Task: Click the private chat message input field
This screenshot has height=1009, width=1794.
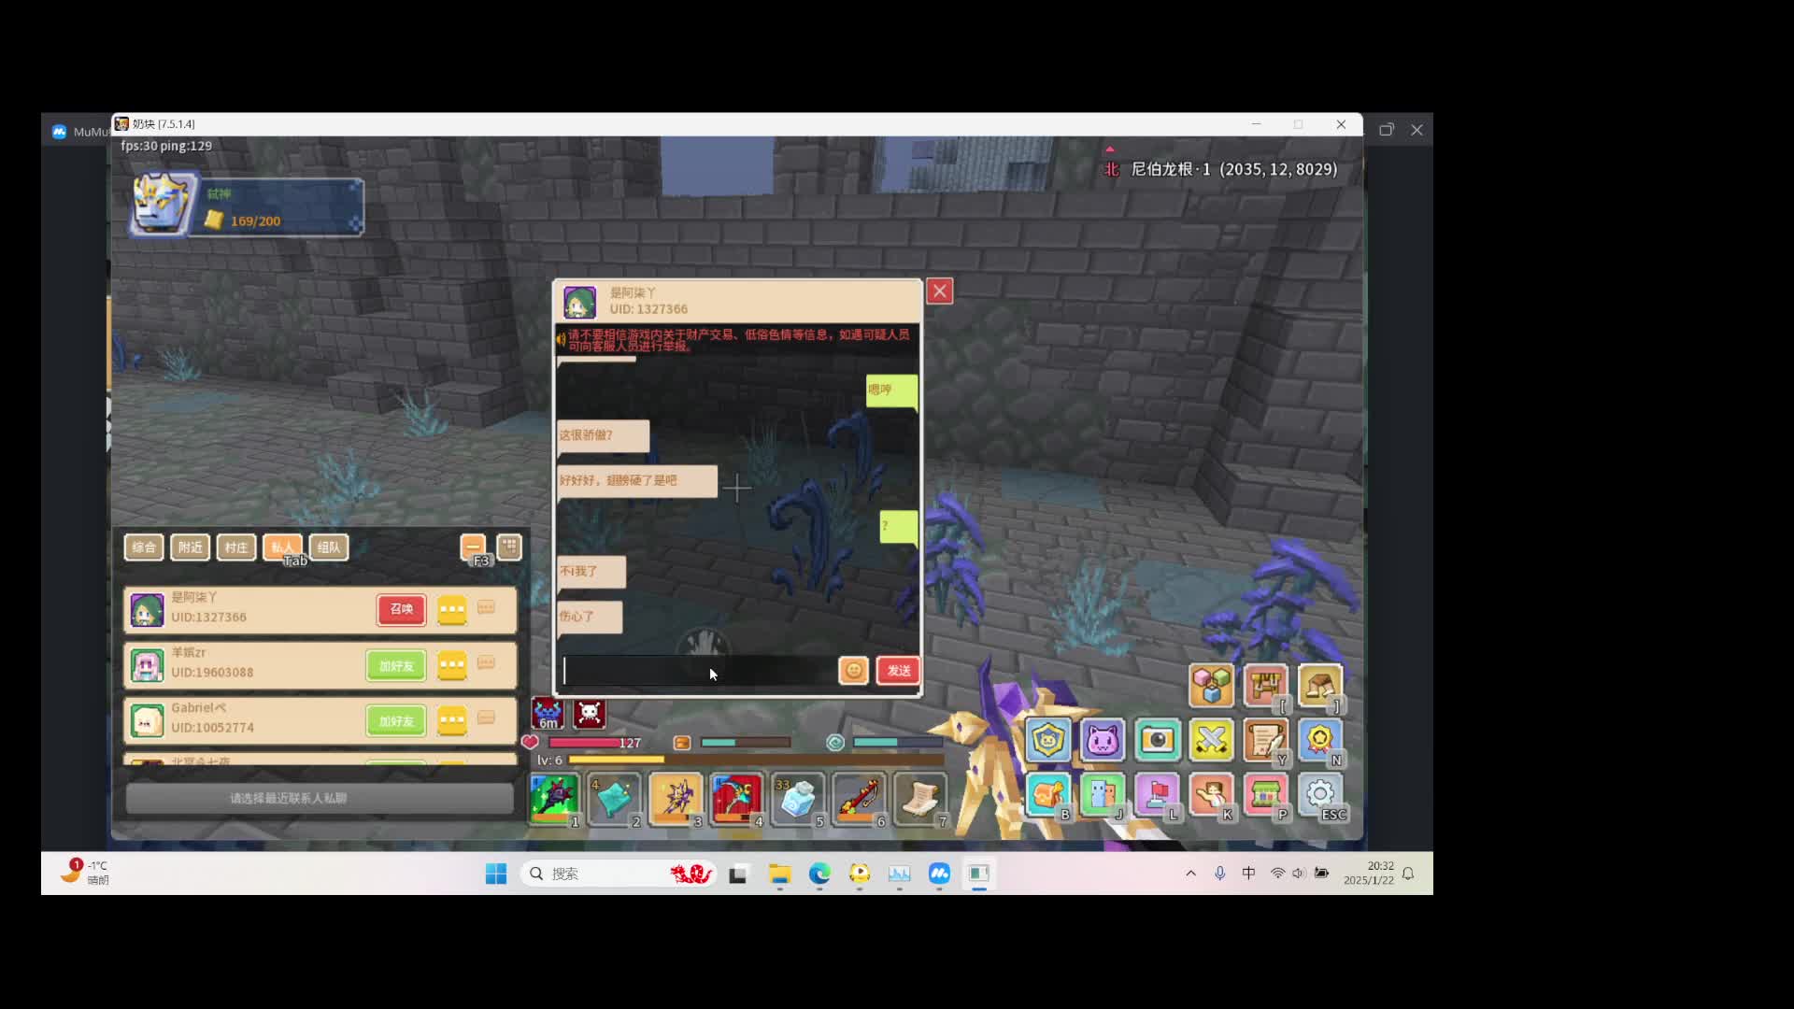Action: point(699,671)
